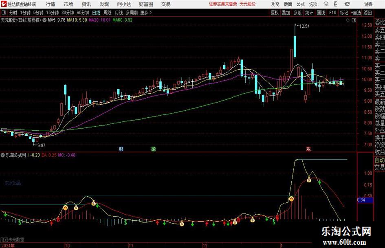Click the diamond icon above price axis

tap(348, 20)
